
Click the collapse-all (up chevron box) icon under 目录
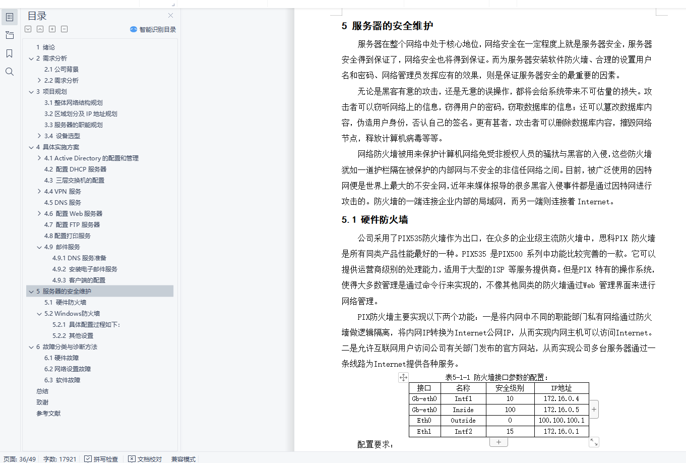pos(40,29)
